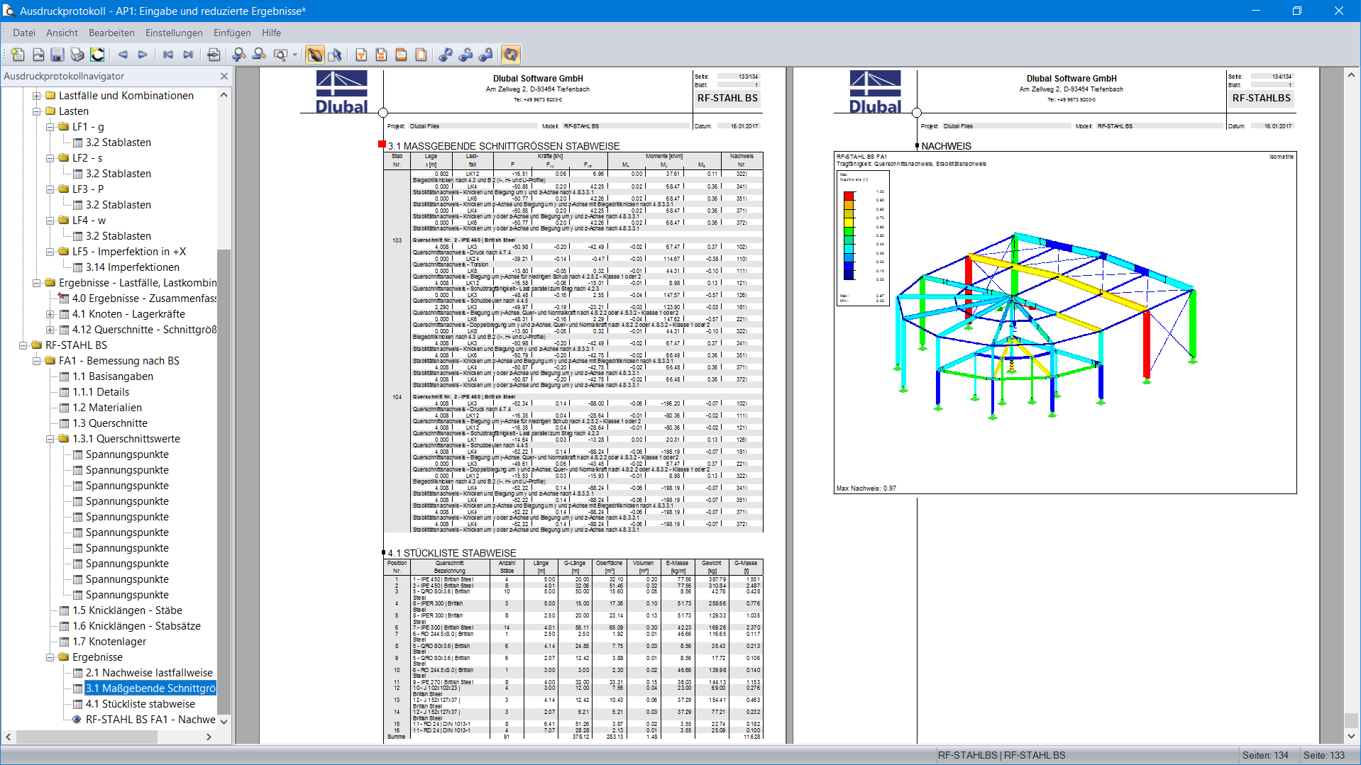Image resolution: width=1361 pixels, height=765 pixels.
Task: Click the new printout report icon
Action: (18, 55)
